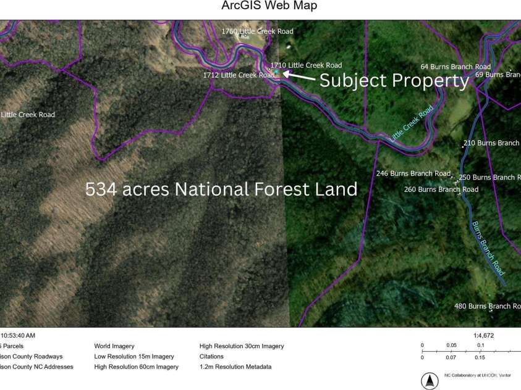Select the Low Resolution 15m Imagery entry

coord(134,357)
